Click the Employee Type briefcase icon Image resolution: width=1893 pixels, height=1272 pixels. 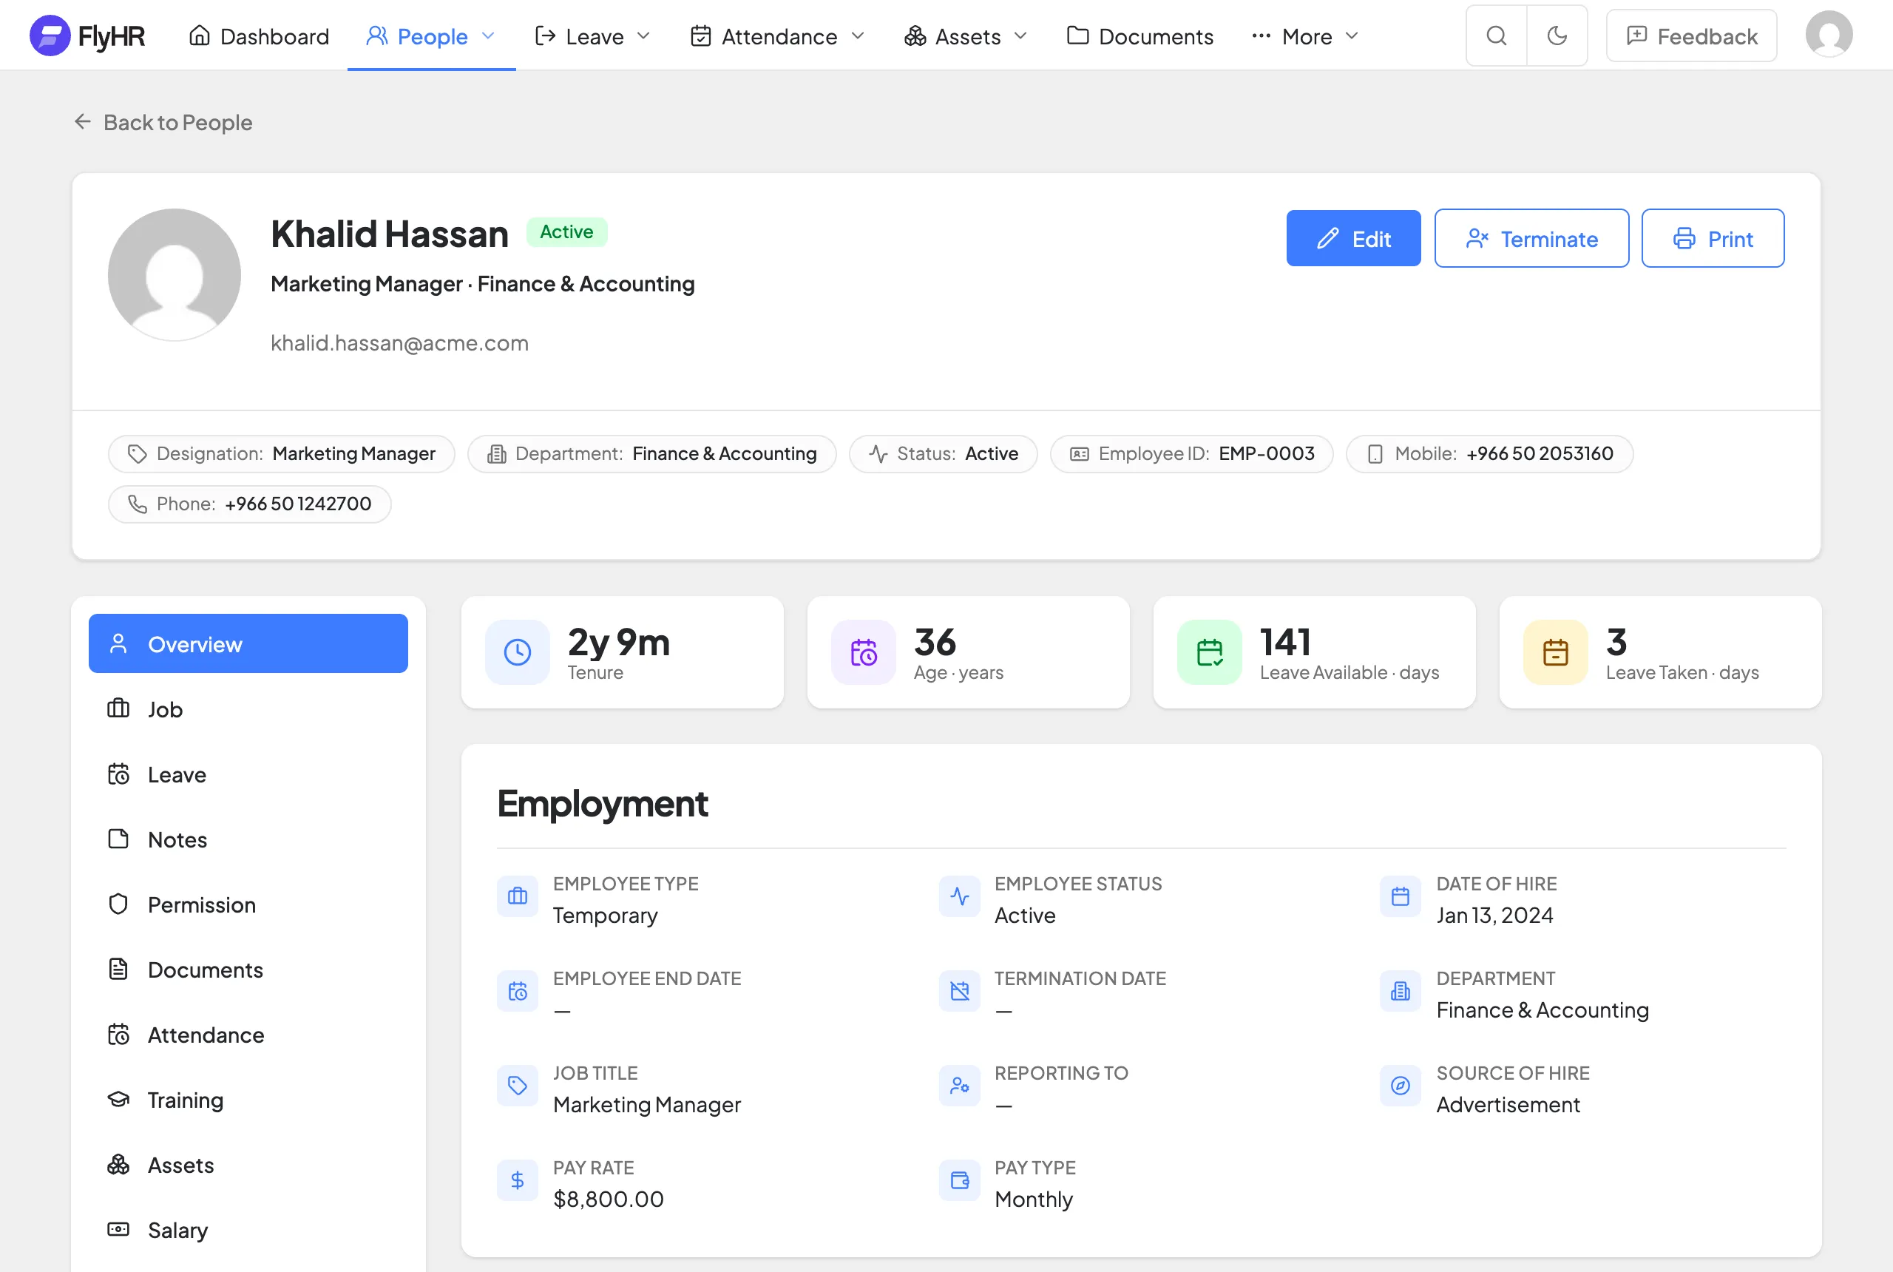[x=518, y=896]
